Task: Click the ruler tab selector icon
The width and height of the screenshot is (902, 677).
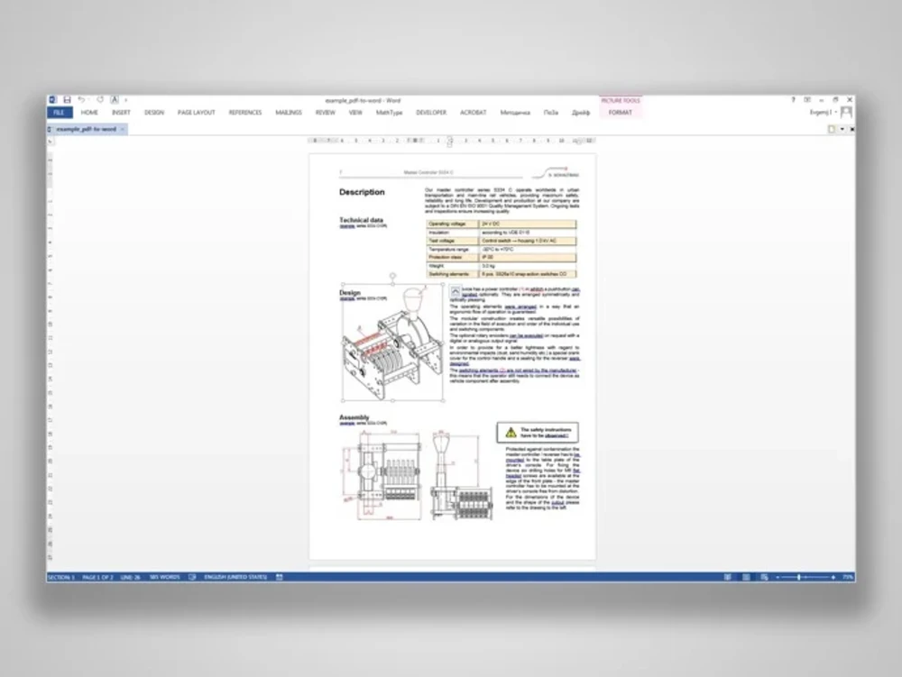Action: point(51,141)
